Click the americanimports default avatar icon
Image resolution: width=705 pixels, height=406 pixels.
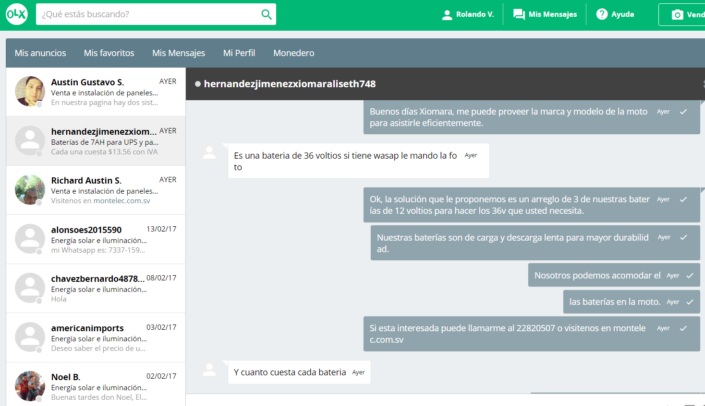click(x=30, y=337)
